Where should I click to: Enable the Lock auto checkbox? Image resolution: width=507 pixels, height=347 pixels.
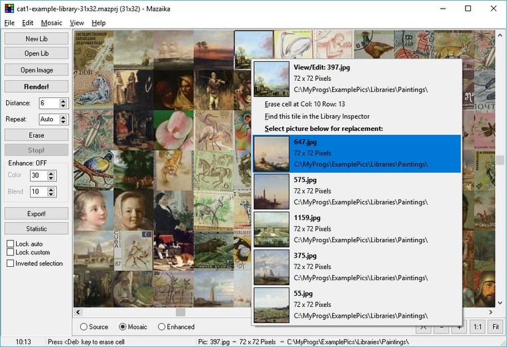pyautogui.click(x=11, y=244)
